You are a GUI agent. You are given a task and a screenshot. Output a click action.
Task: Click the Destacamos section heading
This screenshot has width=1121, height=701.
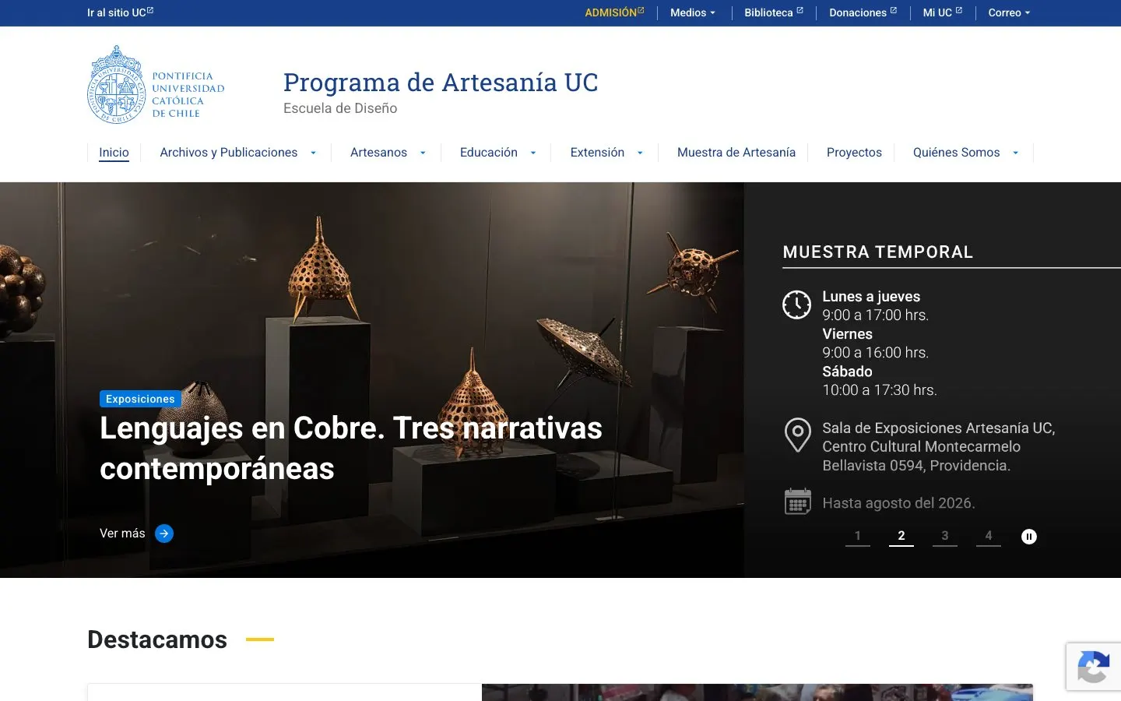click(157, 639)
